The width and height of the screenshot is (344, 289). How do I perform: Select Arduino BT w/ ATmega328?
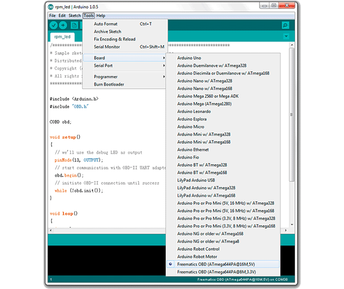click(x=223, y=165)
